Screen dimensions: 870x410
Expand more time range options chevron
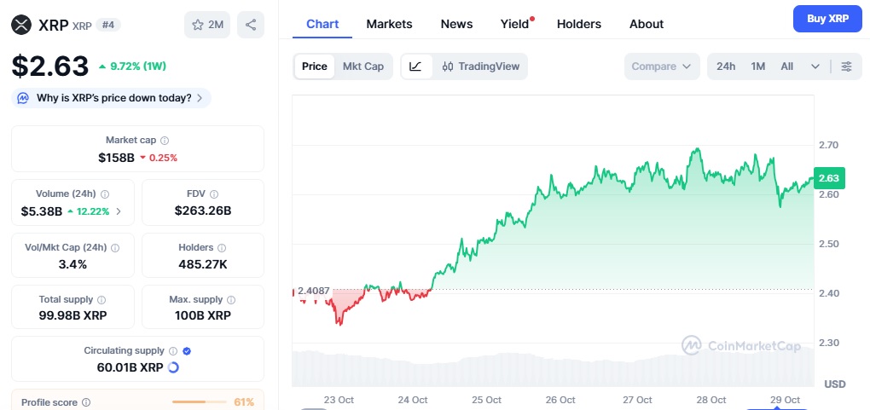(x=815, y=66)
